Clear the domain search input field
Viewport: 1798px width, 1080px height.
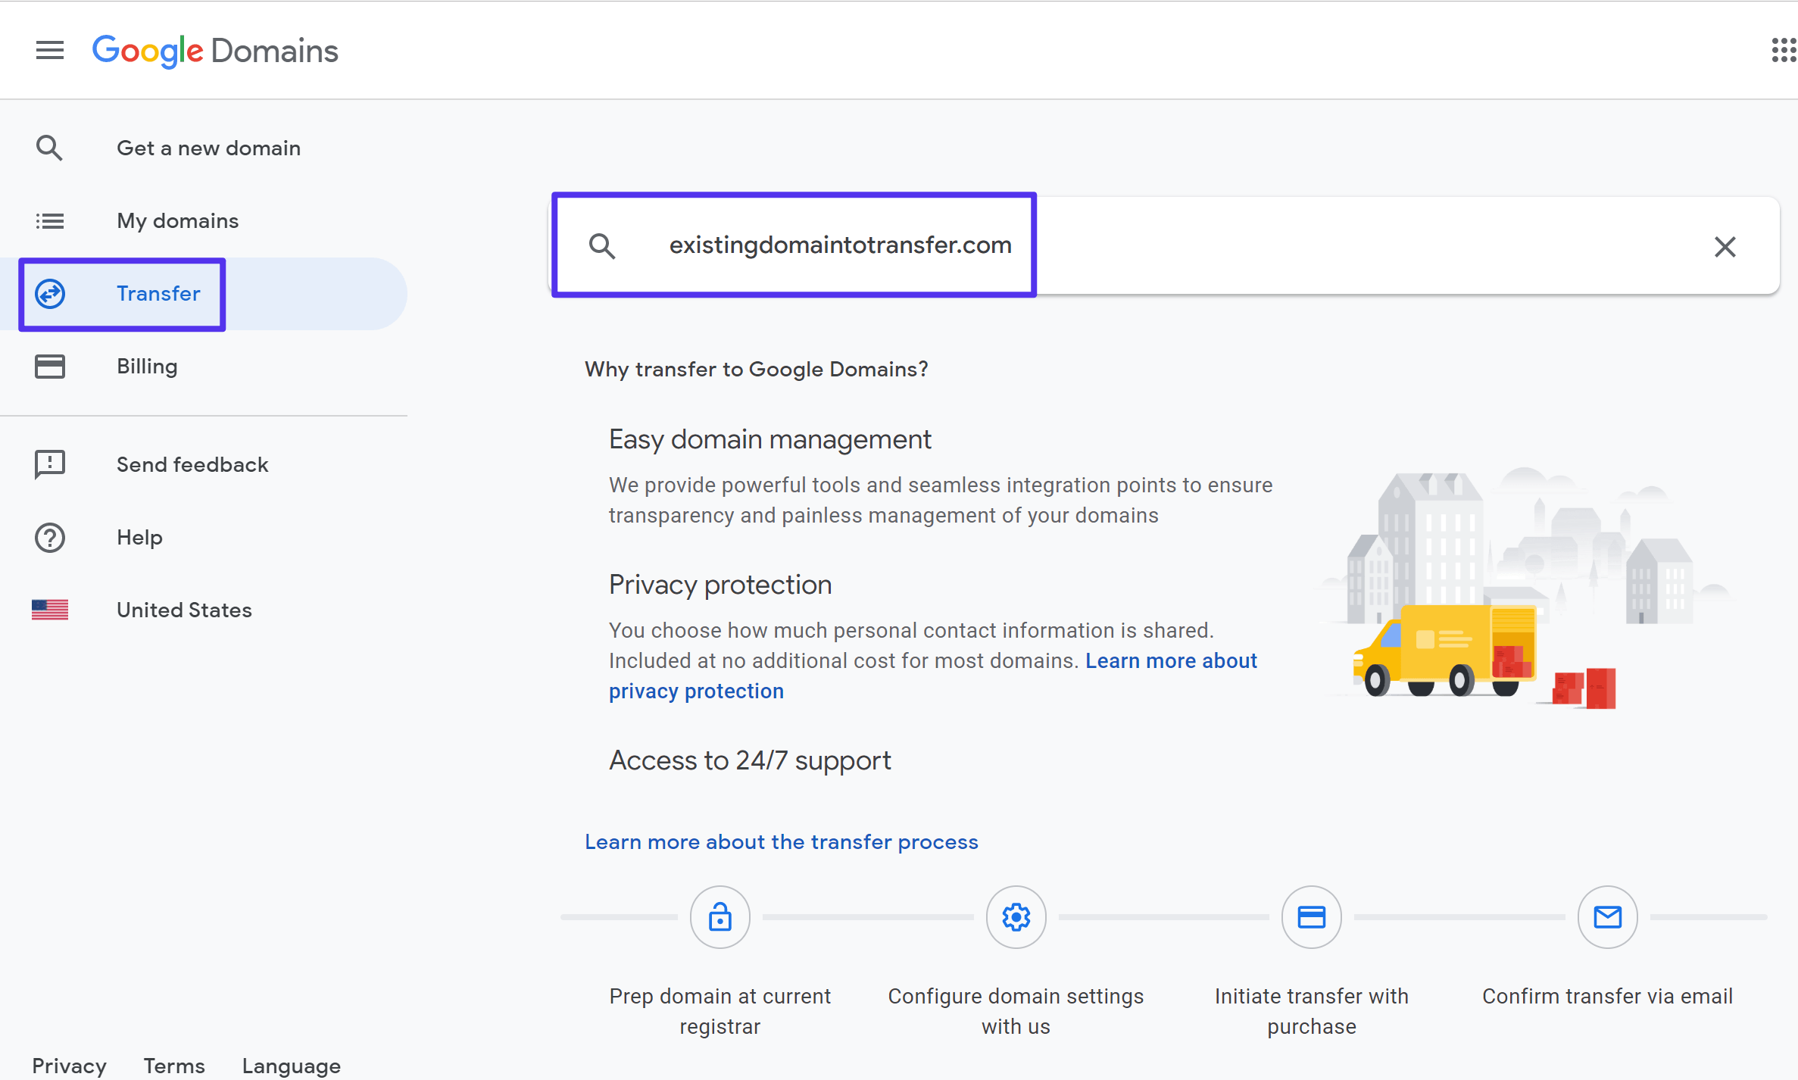tap(1725, 245)
